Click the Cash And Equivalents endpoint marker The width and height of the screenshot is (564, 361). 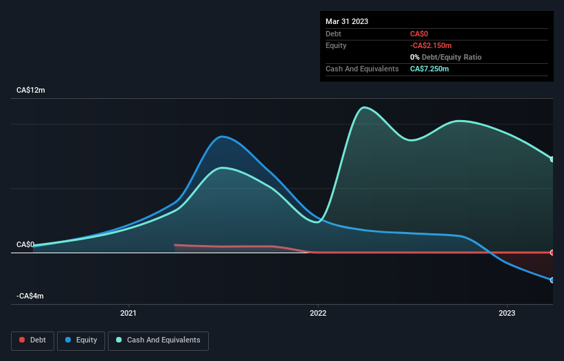[x=552, y=159]
